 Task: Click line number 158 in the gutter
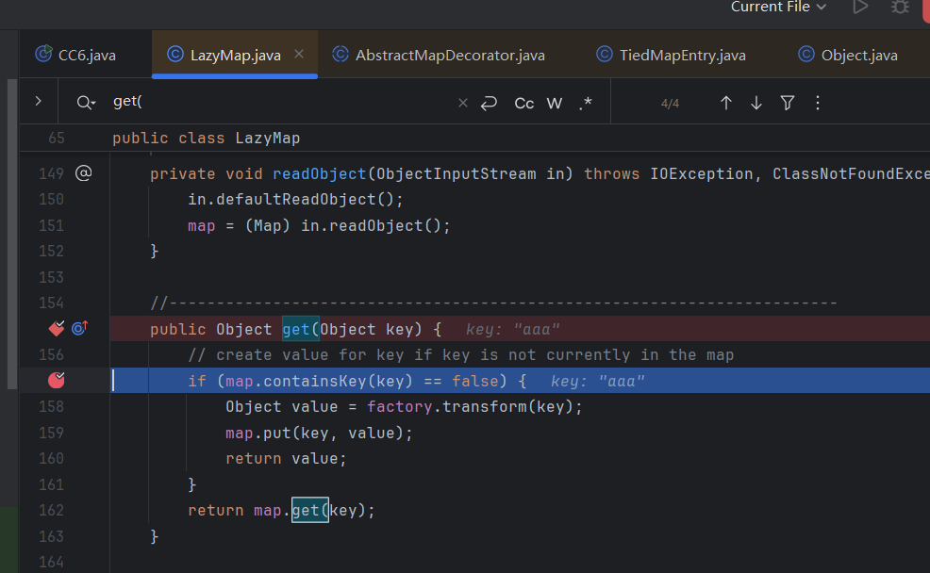click(51, 406)
